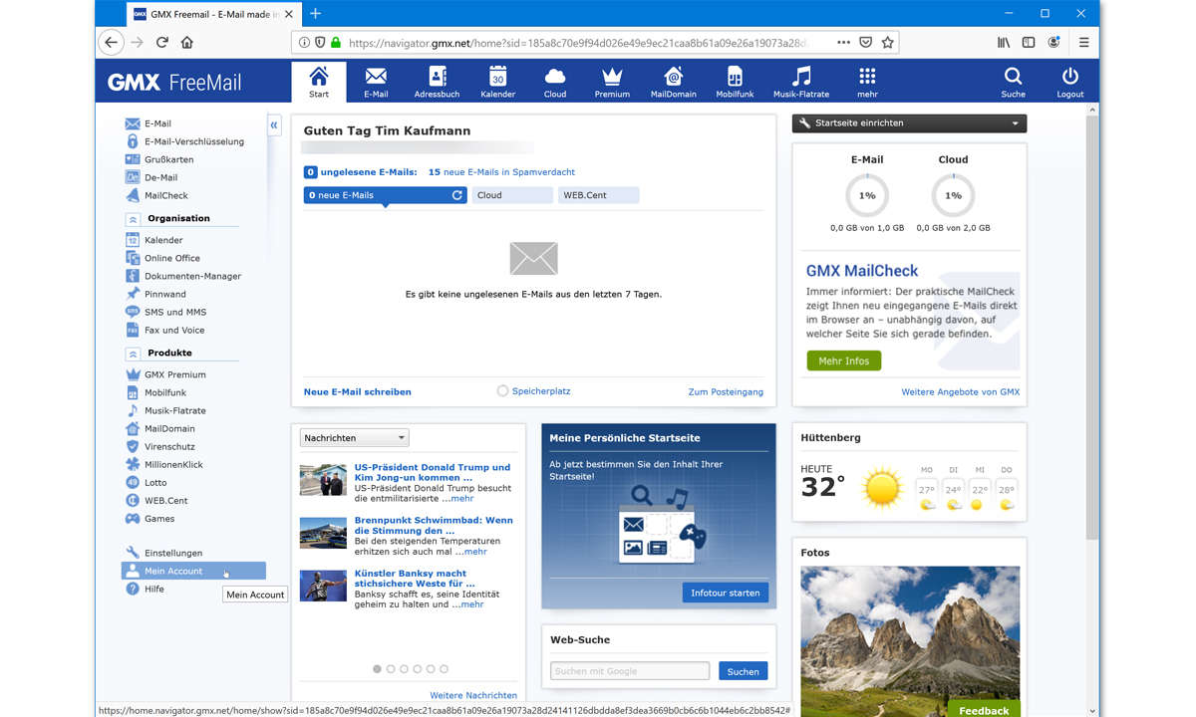Switch to the Cloud mini tab
The height and width of the screenshot is (717, 1196).
pos(512,195)
